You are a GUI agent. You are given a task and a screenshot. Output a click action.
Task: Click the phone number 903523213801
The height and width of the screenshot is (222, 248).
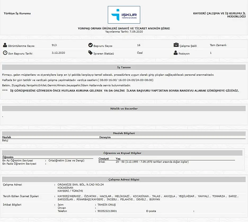pos(107,211)
